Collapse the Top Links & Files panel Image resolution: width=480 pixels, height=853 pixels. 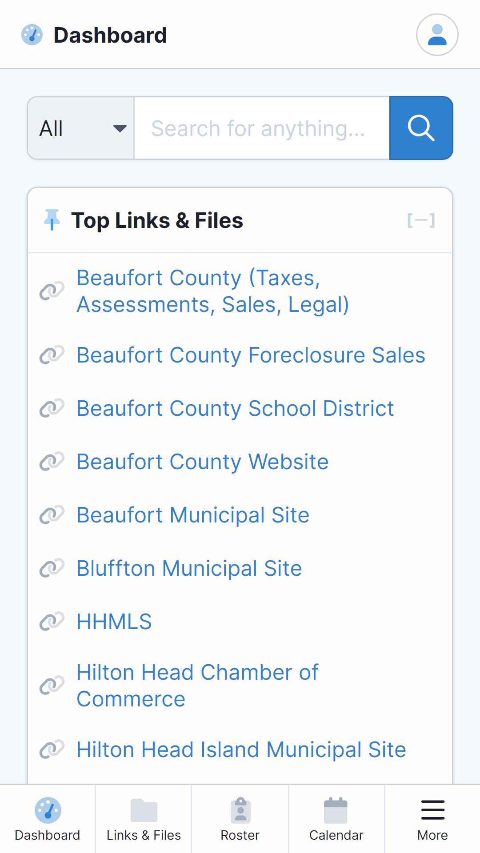[x=421, y=220]
